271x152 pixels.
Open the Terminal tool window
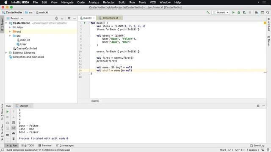coord(45,145)
